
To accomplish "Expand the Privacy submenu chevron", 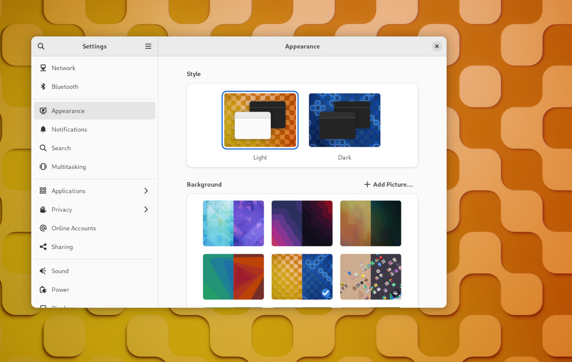I will [x=146, y=209].
